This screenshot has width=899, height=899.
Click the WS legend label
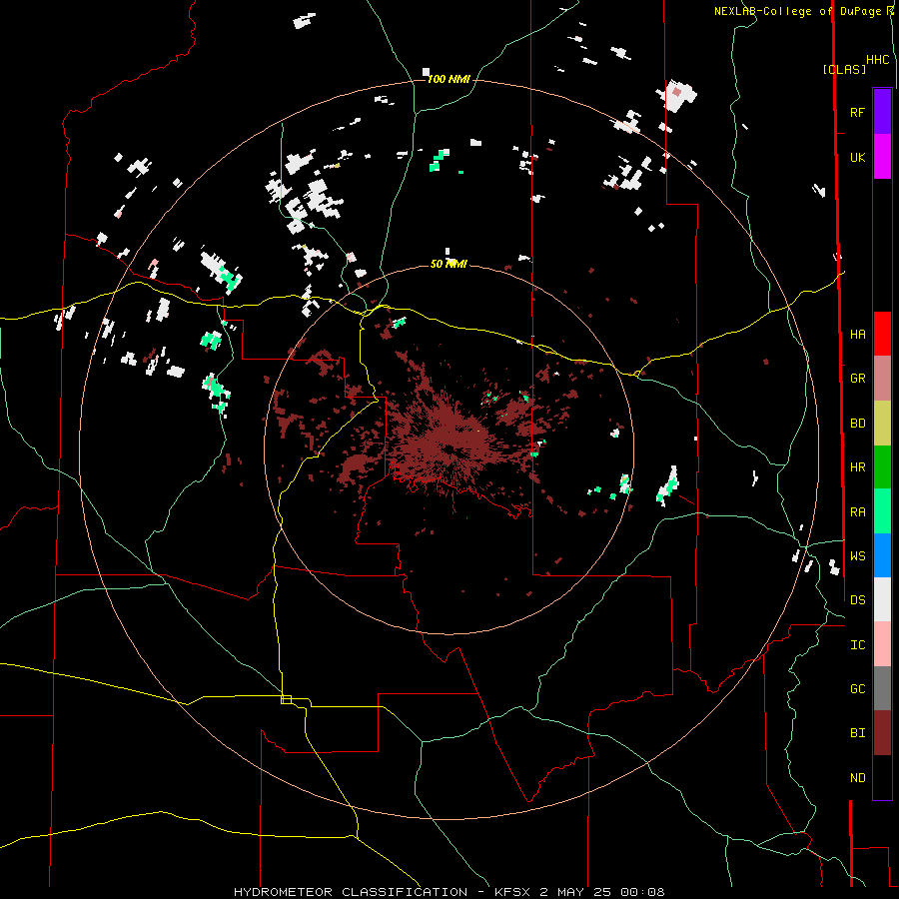click(x=857, y=556)
